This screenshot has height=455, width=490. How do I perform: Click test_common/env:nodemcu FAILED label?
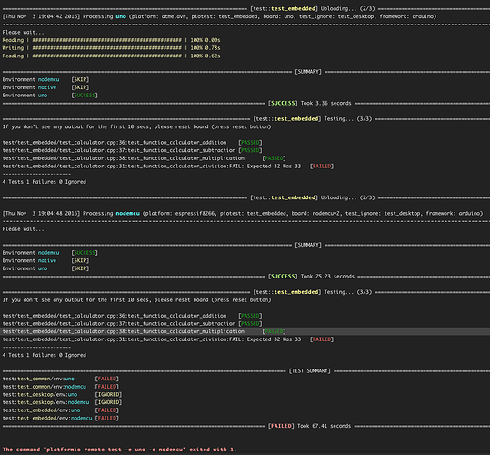(107, 387)
